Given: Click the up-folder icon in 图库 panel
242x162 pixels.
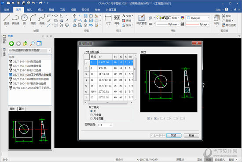Looking at the screenshot, I should tap(26, 43).
